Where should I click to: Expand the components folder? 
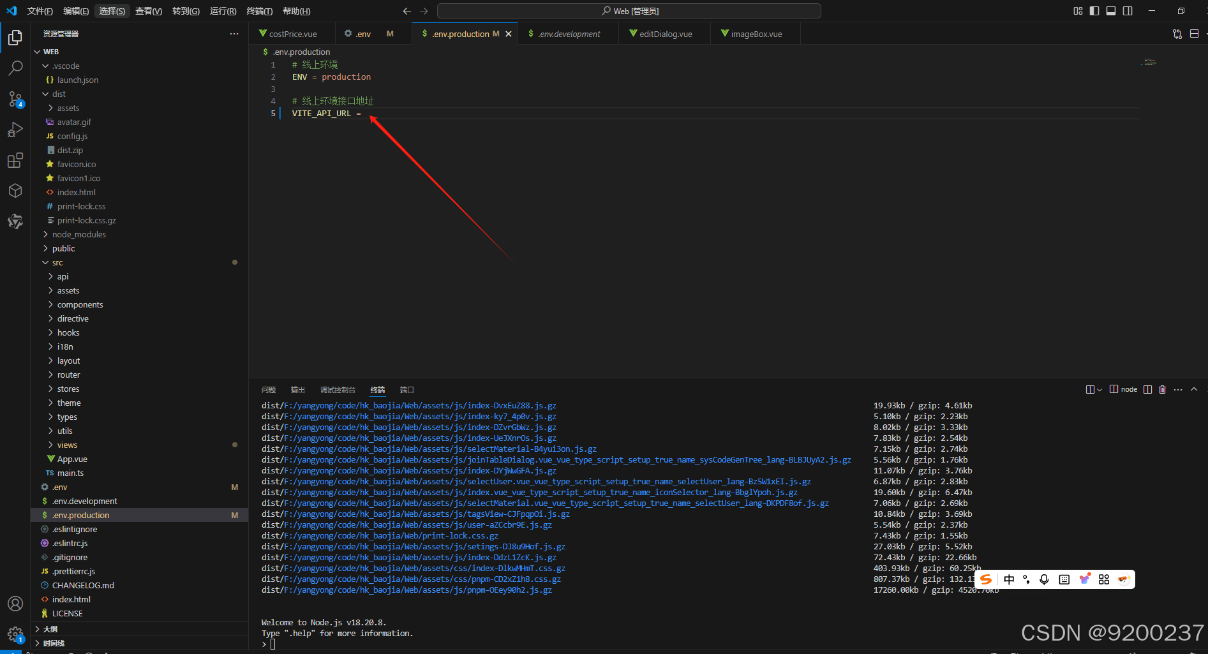[139, 304]
